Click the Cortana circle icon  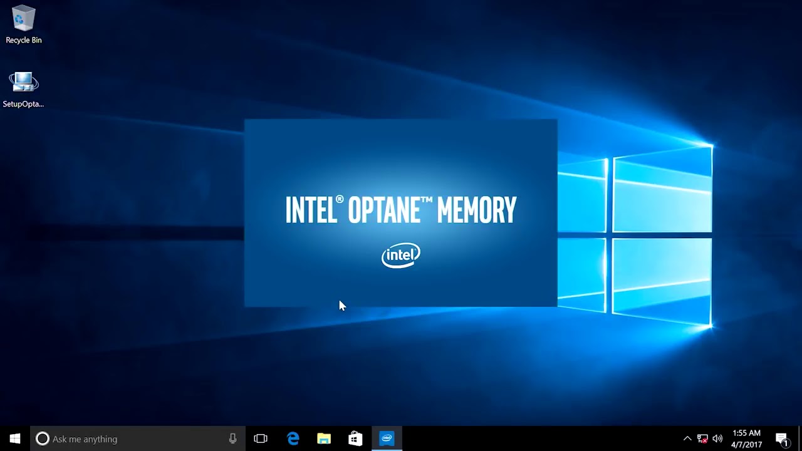42,438
